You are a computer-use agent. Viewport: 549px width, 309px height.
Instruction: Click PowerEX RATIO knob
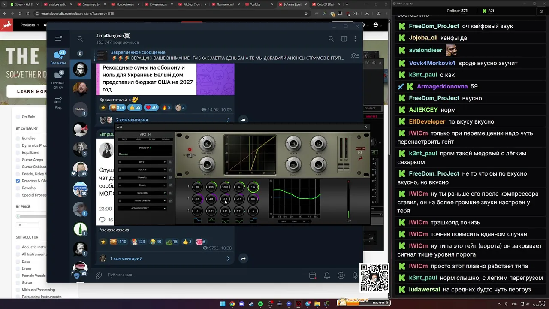click(x=318, y=144)
